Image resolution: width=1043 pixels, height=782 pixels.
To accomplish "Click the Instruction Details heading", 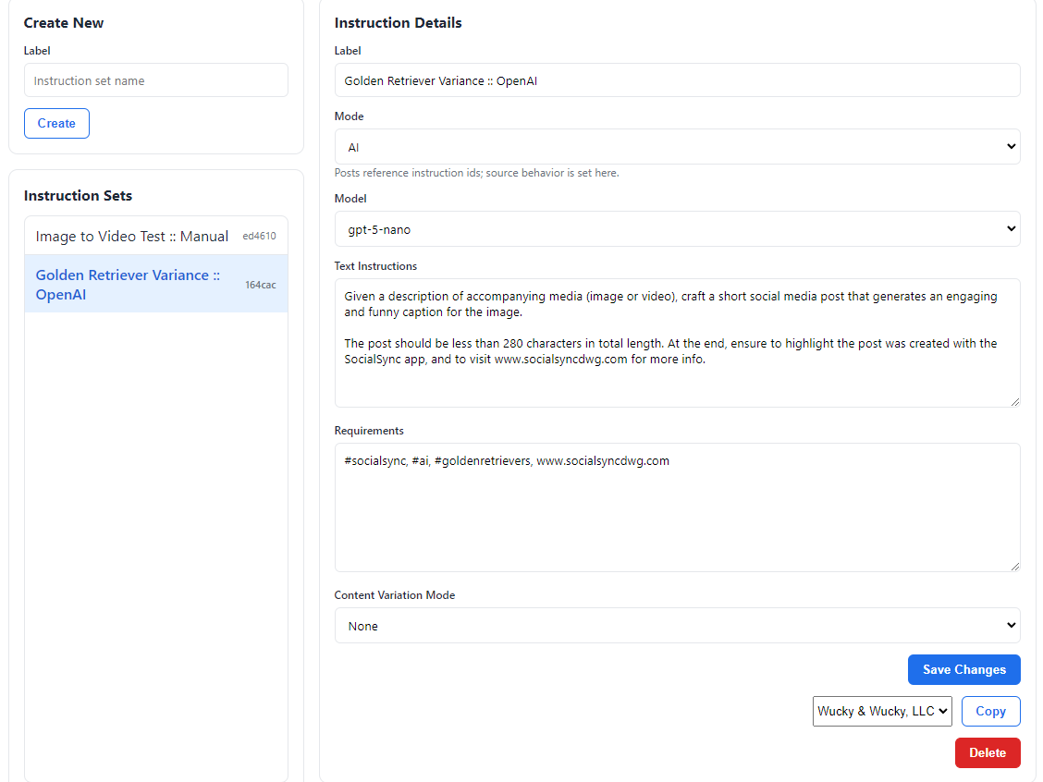I will point(398,23).
